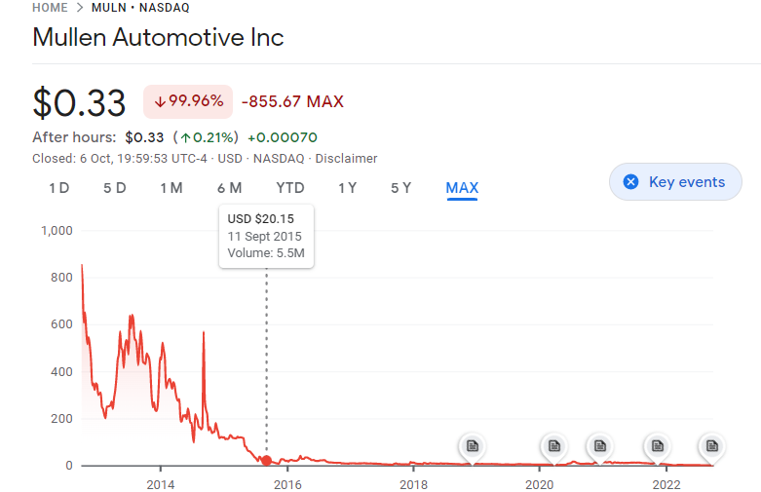
Task: Click the Mullen Automotive Inc heading
Action: click(x=158, y=38)
